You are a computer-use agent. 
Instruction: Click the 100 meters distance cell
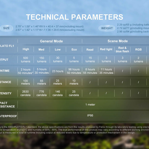coord(25,82)
